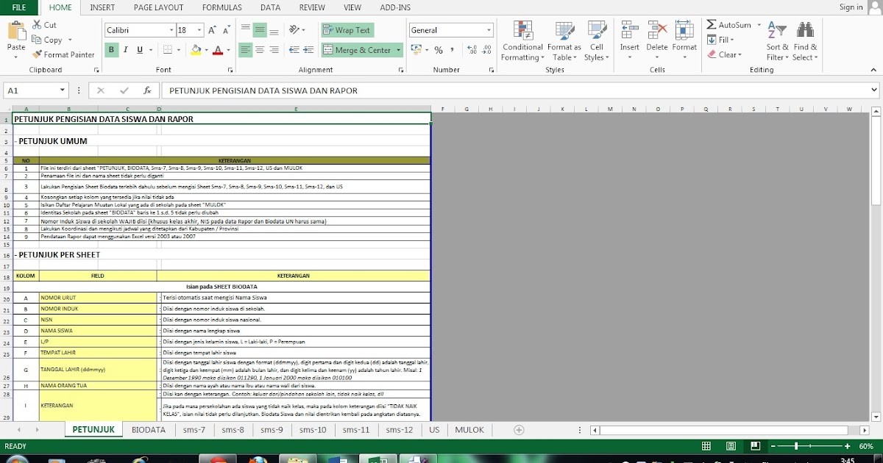The width and height of the screenshot is (883, 463).
Task: Expand the Name Box dropdown arrow
Action: tap(62, 90)
